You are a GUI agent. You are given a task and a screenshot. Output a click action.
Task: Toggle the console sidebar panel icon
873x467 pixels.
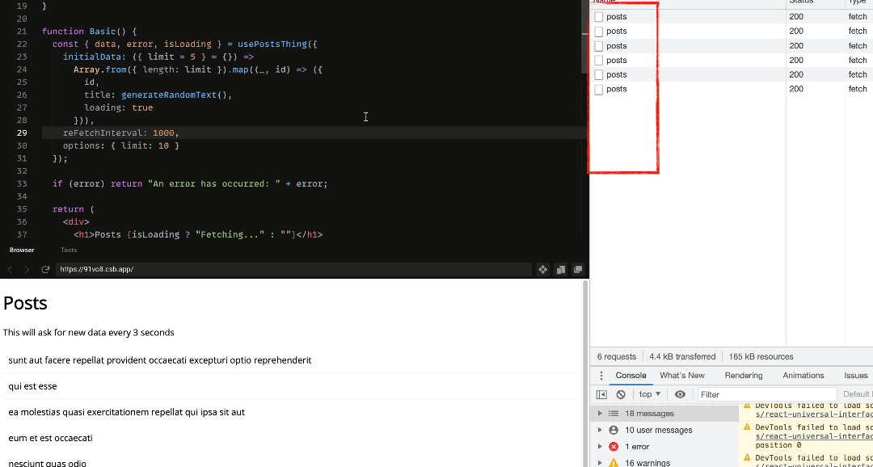(601, 394)
